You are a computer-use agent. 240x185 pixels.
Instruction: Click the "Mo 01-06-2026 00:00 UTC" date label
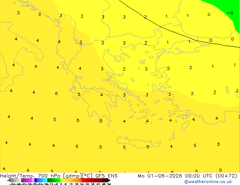(175, 176)
